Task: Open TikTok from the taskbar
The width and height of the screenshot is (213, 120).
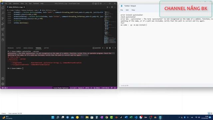Action: pyautogui.click(x=121, y=117)
